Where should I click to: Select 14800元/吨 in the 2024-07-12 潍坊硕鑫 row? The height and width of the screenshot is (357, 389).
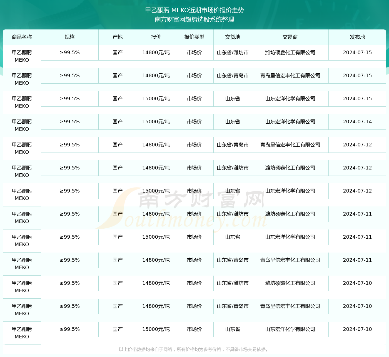click(x=156, y=168)
